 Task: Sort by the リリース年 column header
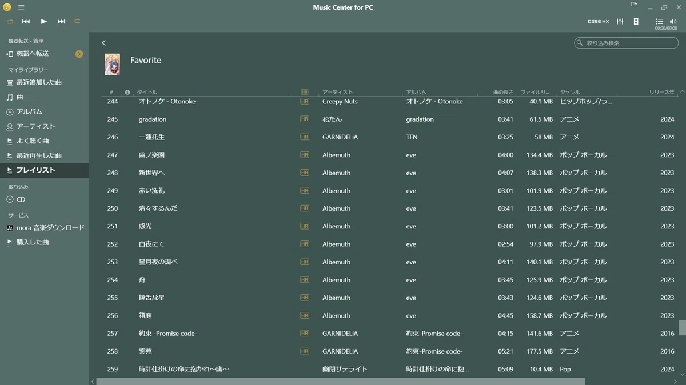click(x=662, y=92)
